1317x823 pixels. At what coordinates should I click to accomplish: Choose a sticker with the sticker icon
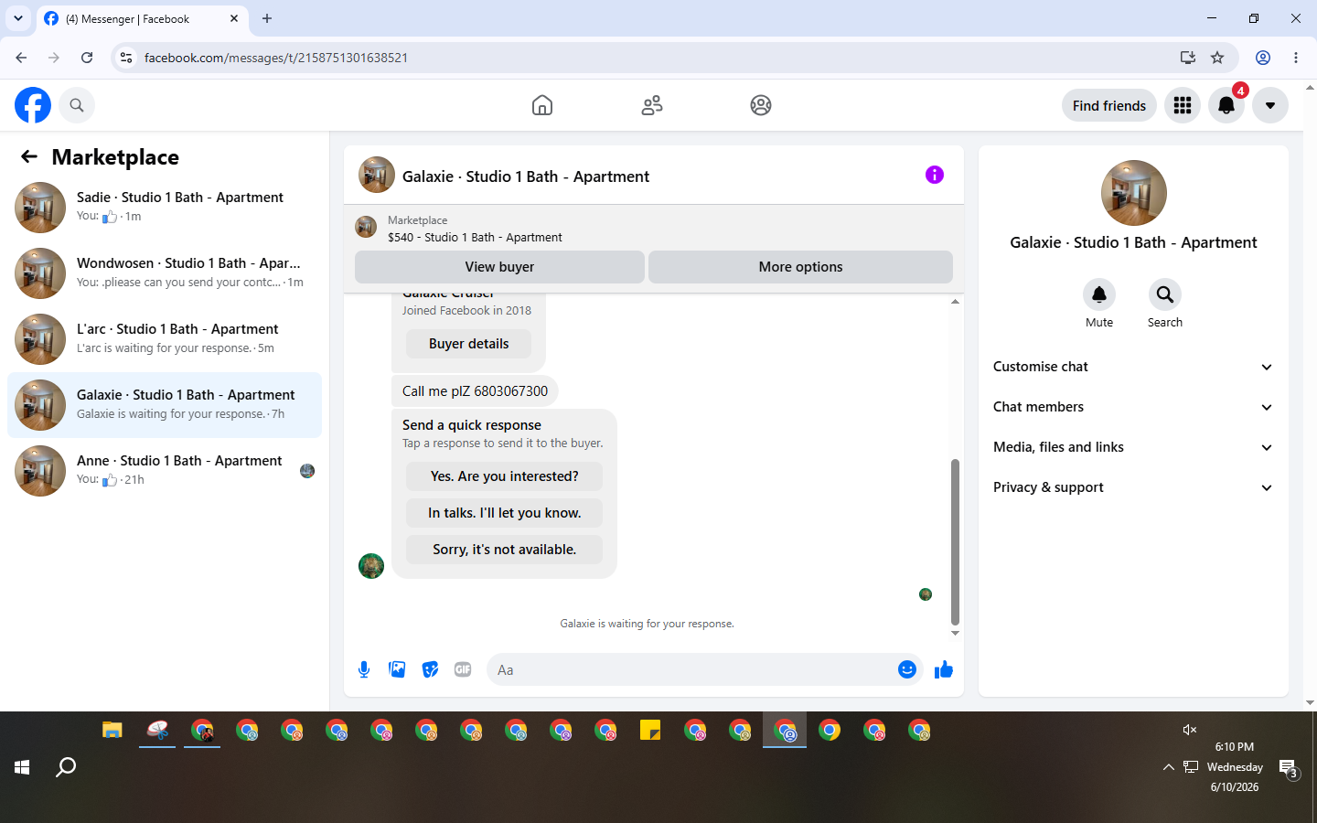[x=430, y=669]
